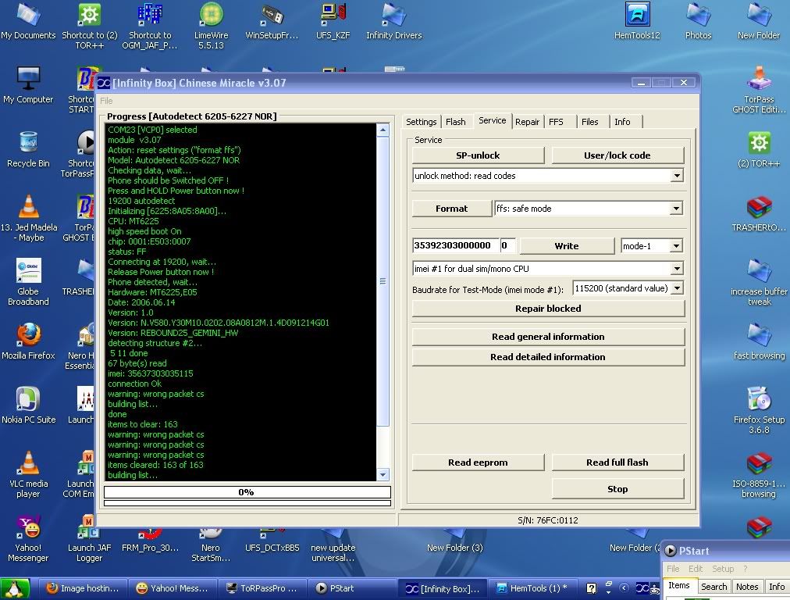Switch to ToRPassPro taskbar button
The width and height of the screenshot is (790, 600).
point(262,588)
